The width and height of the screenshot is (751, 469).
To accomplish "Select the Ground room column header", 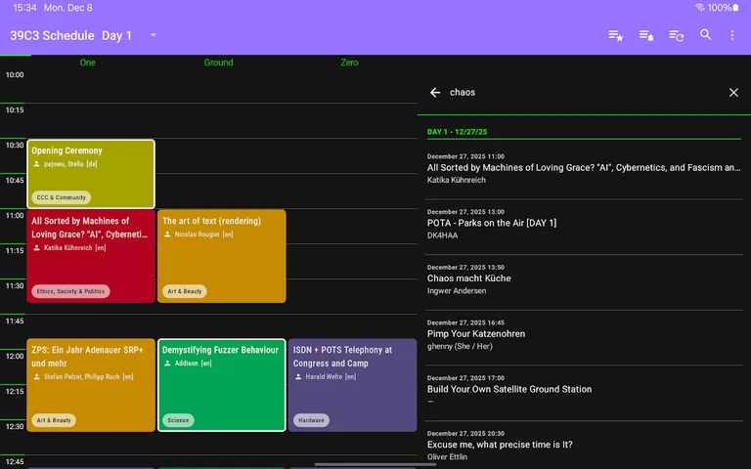I will click(x=218, y=63).
